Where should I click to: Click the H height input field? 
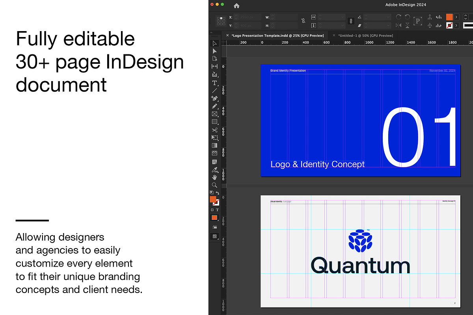coord(283,26)
